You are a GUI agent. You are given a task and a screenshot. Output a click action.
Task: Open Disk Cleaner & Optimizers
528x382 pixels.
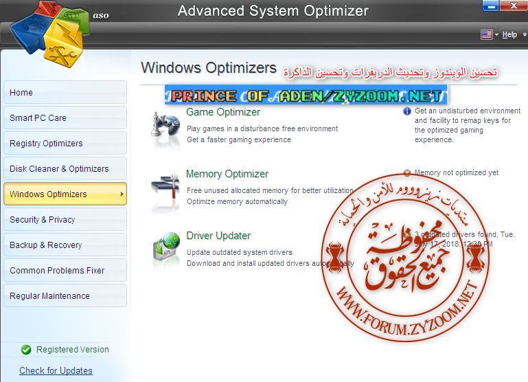coord(65,168)
